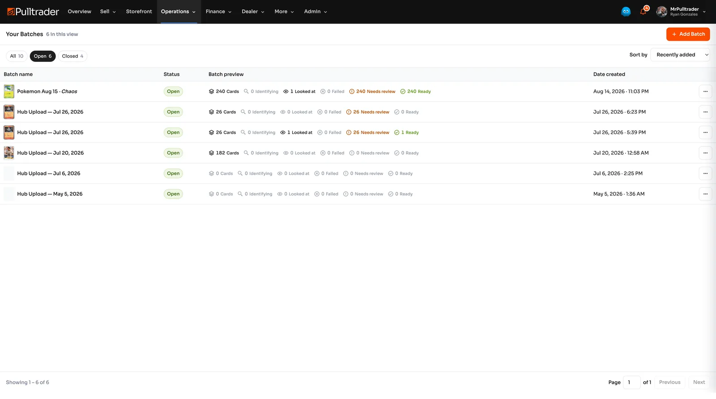Open row menu for Hub Upload May 5 batch
This screenshot has width=716, height=399.
(705, 194)
